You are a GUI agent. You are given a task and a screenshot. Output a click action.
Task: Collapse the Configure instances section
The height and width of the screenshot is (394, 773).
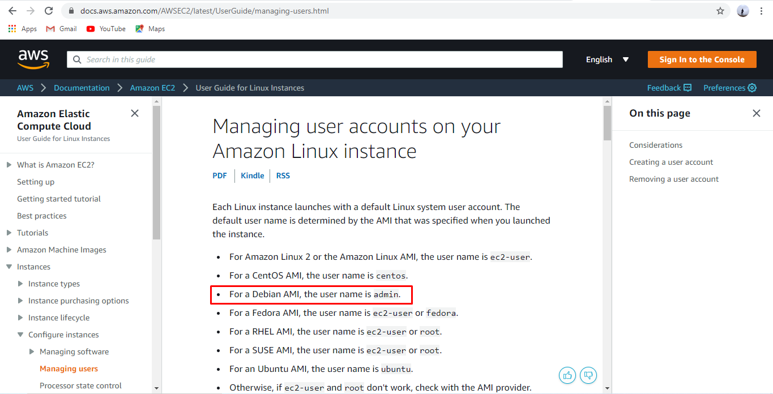[x=20, y=335]
